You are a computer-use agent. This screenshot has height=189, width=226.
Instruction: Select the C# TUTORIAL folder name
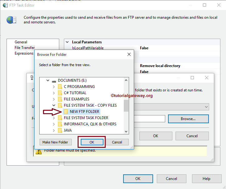(x=75, y=93)
